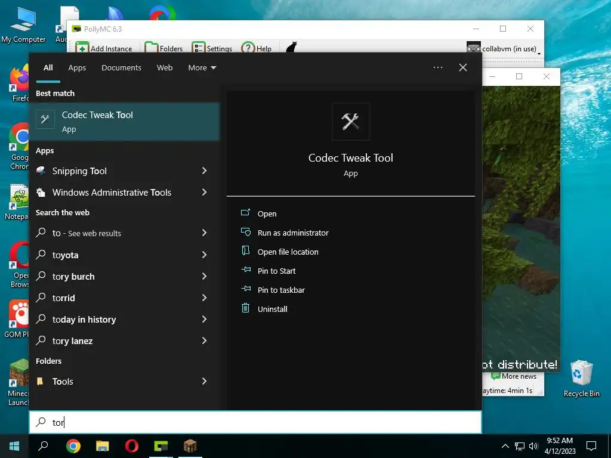This screenshot has height=458, width=611.
Task: Expand torrid suggestion chevron
Action: pyautogui.click(x=204, y=298)
